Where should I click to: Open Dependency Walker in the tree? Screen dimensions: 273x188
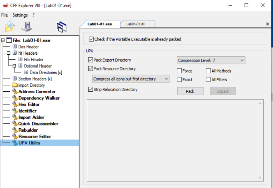pyautogui.click(x=39, y=98)
